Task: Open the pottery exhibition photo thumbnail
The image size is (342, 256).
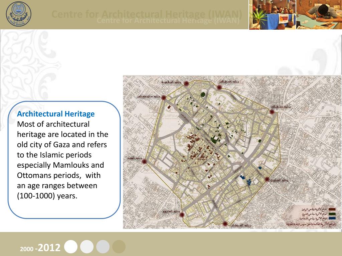Action: coord(272,15)
